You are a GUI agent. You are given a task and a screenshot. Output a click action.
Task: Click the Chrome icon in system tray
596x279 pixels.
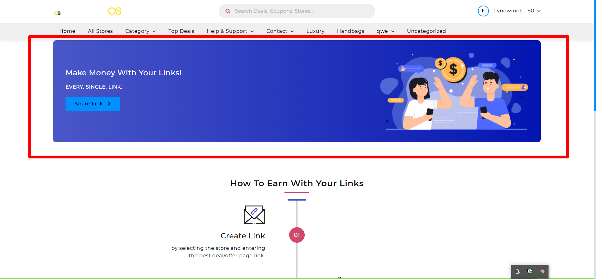[542, 271]
